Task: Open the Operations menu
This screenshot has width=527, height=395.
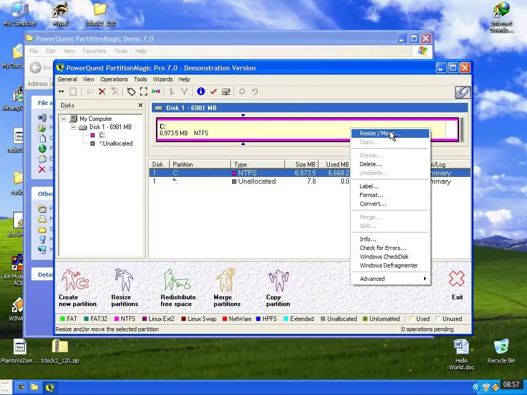Action: [114, 79]
